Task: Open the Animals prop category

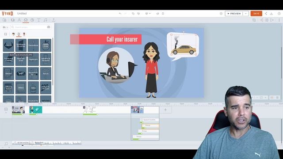Action: pyautogui.click(x=8, y=45)
